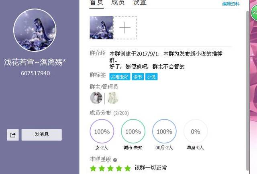Click the large circular group avatar
257x174 pixels.
click(x=35, y=30)
